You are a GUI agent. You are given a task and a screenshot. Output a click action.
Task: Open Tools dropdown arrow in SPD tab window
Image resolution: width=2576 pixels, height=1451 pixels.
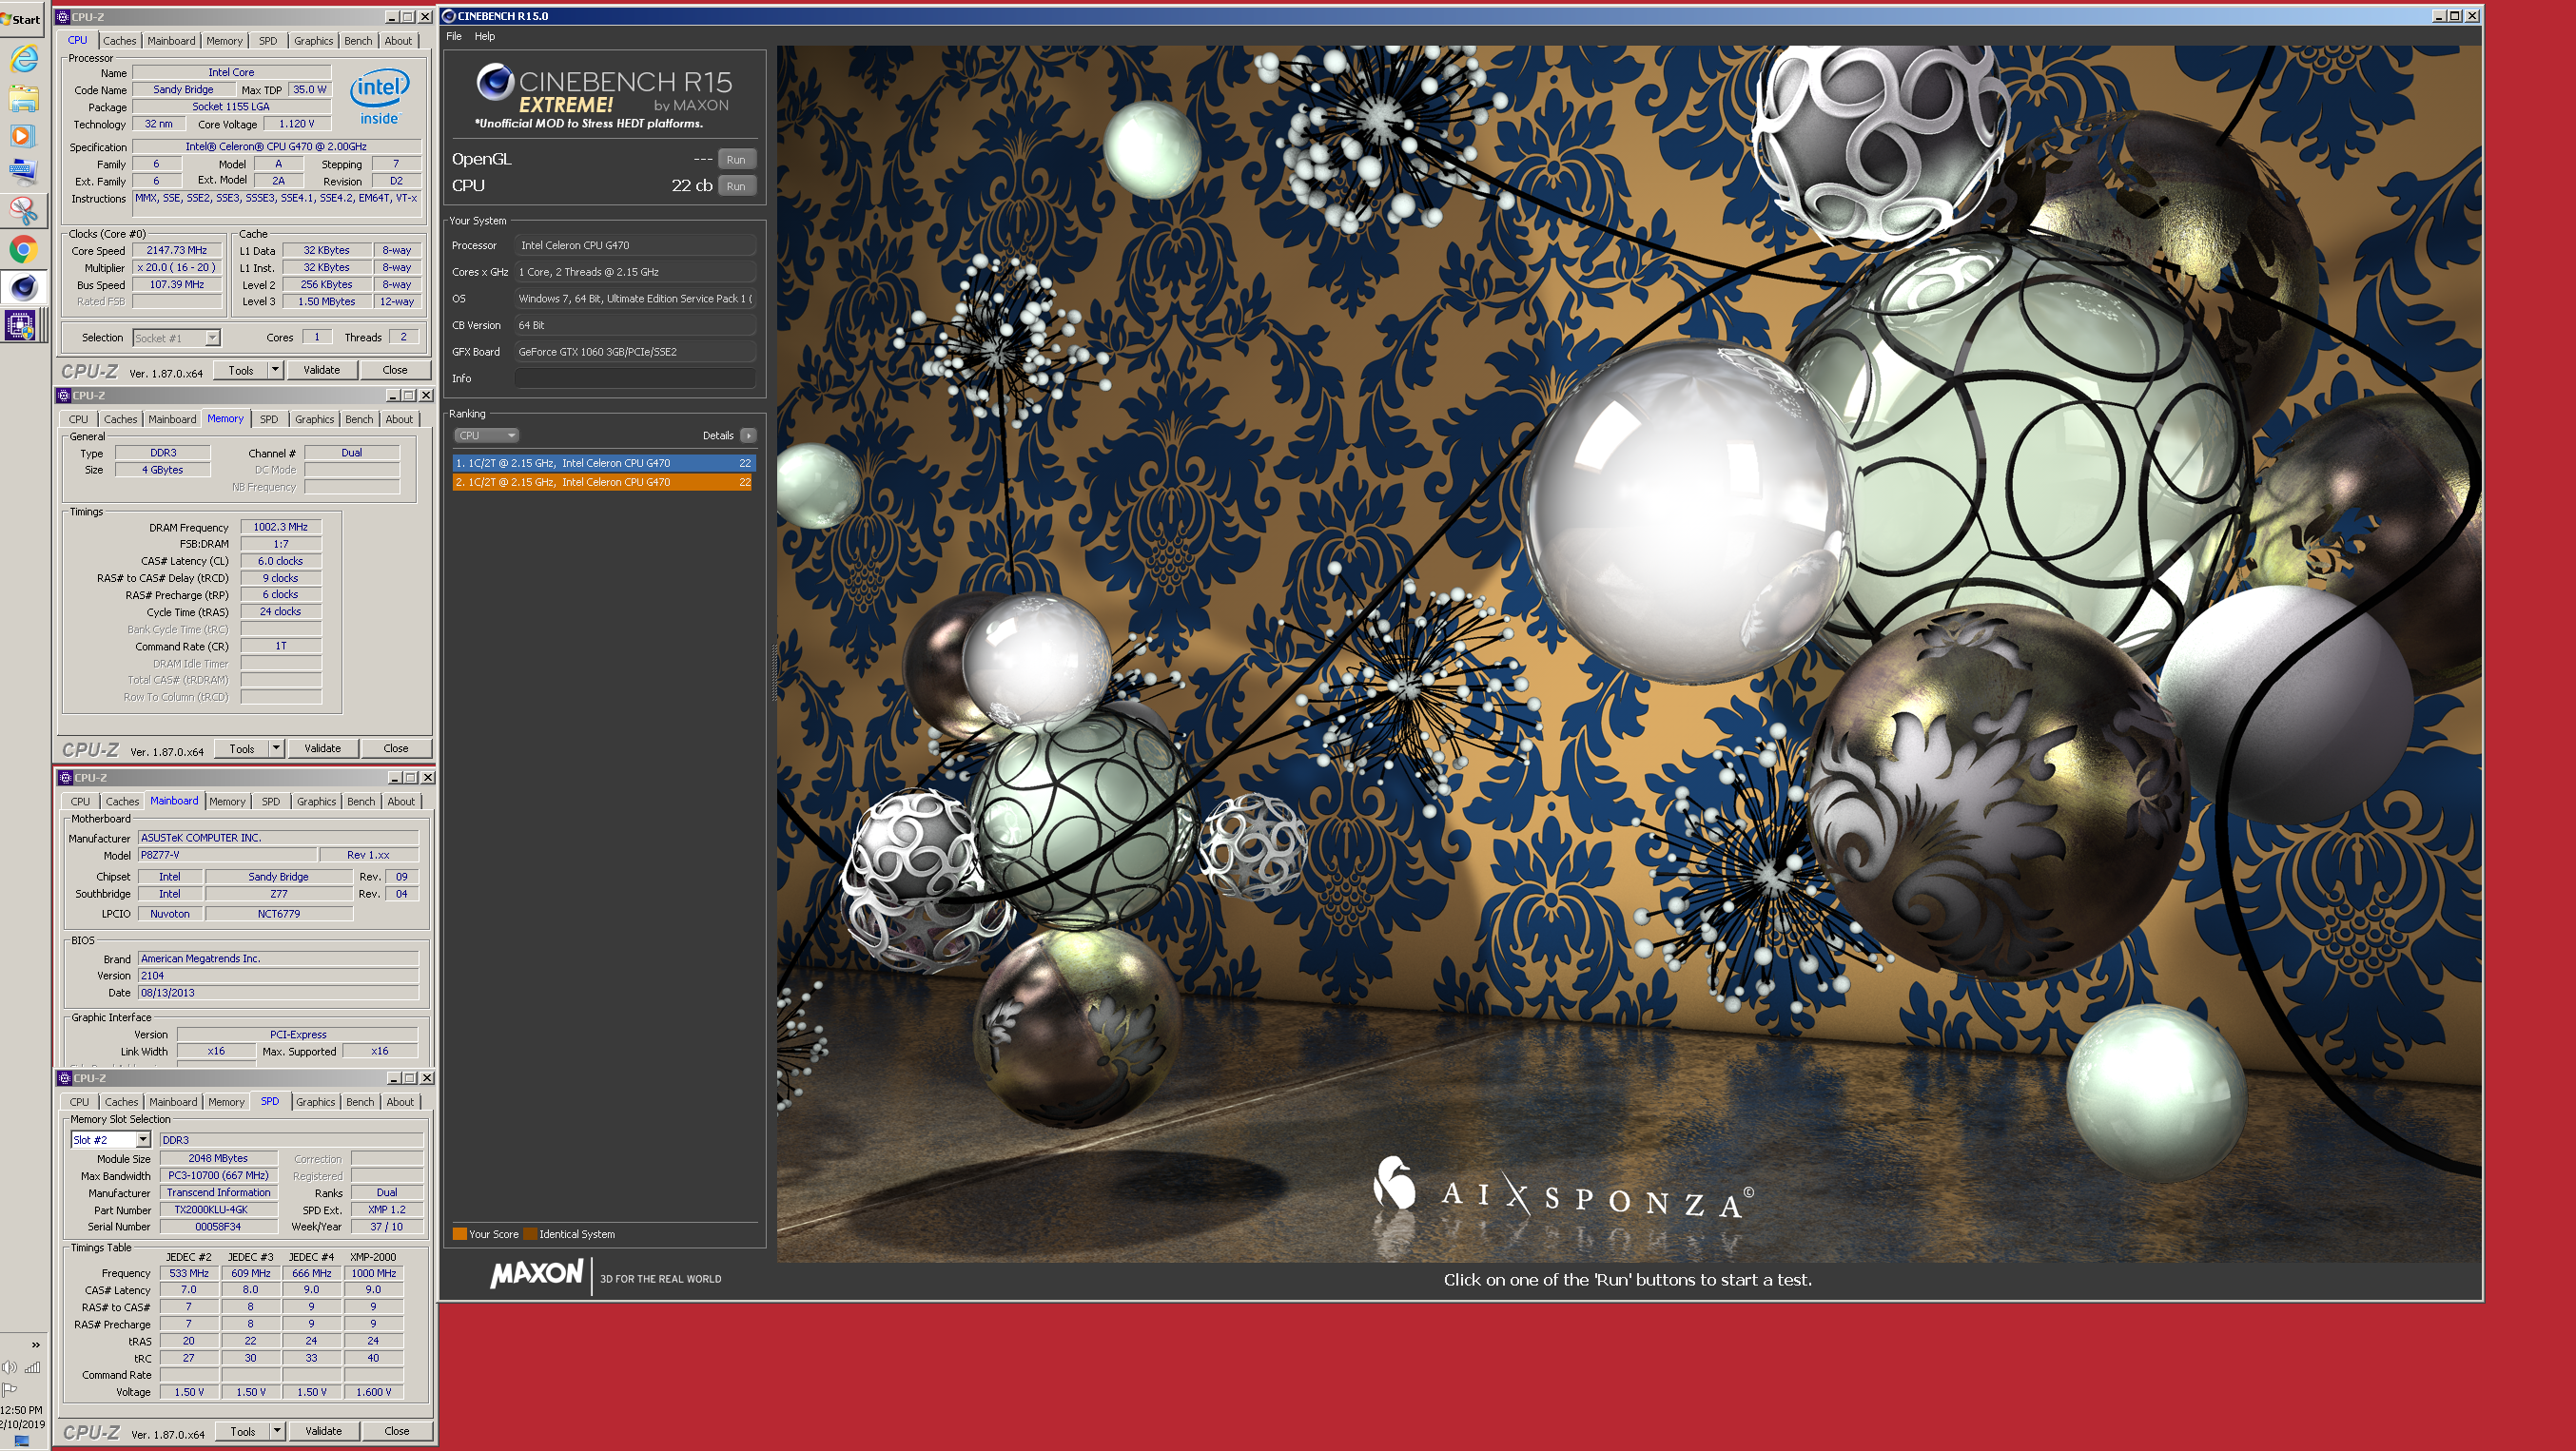coord(277,1431)
